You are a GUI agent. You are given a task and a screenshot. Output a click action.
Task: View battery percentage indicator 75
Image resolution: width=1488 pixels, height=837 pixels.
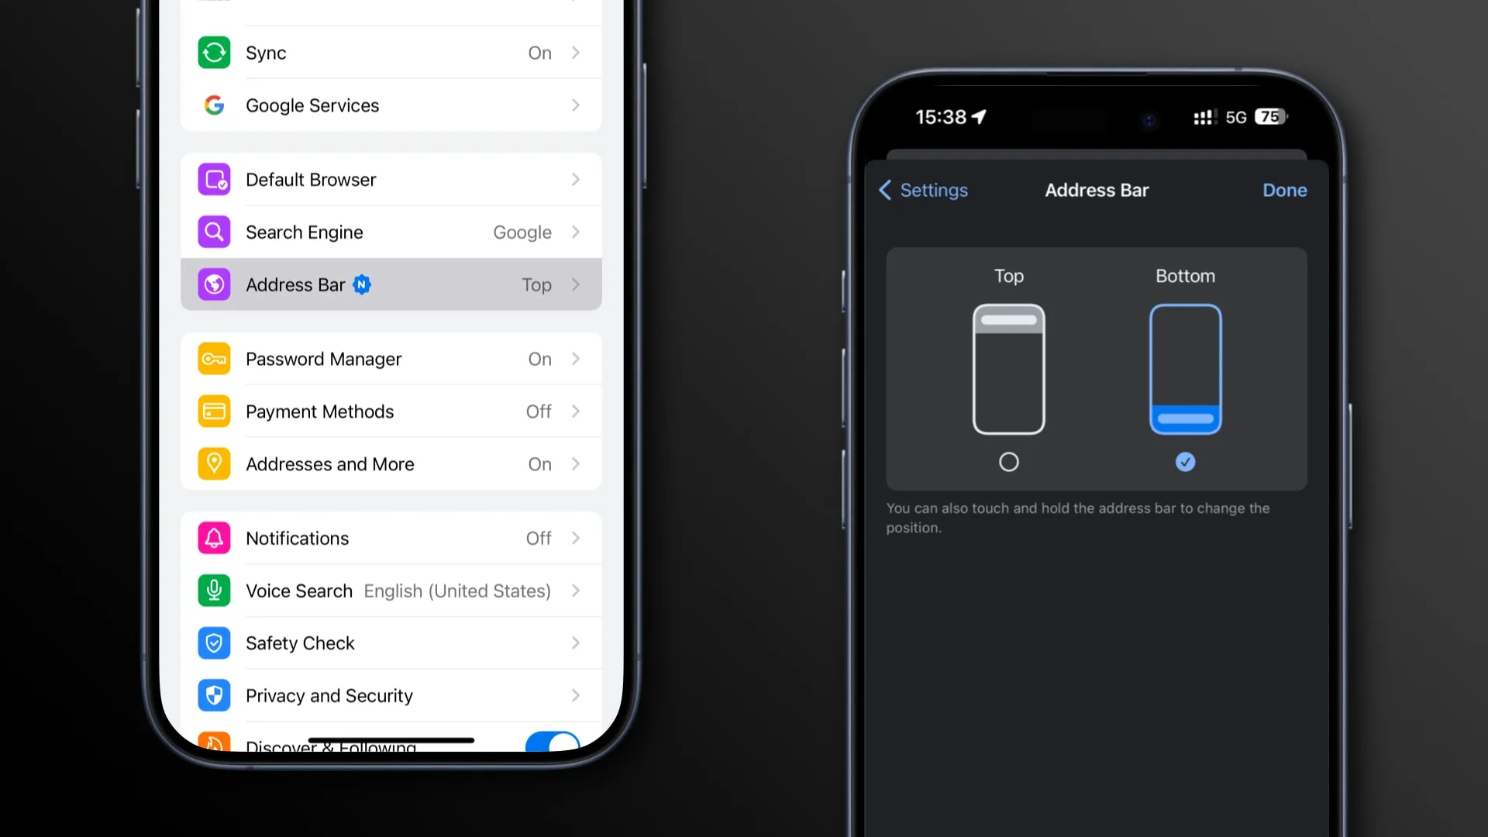click(x=1270, y=115)
